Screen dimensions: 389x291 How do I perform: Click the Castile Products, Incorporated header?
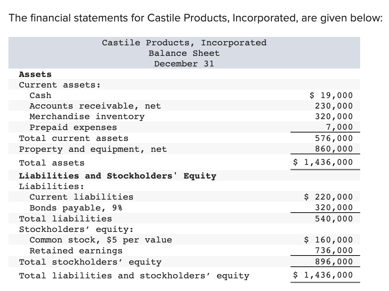tap(184, 43)
